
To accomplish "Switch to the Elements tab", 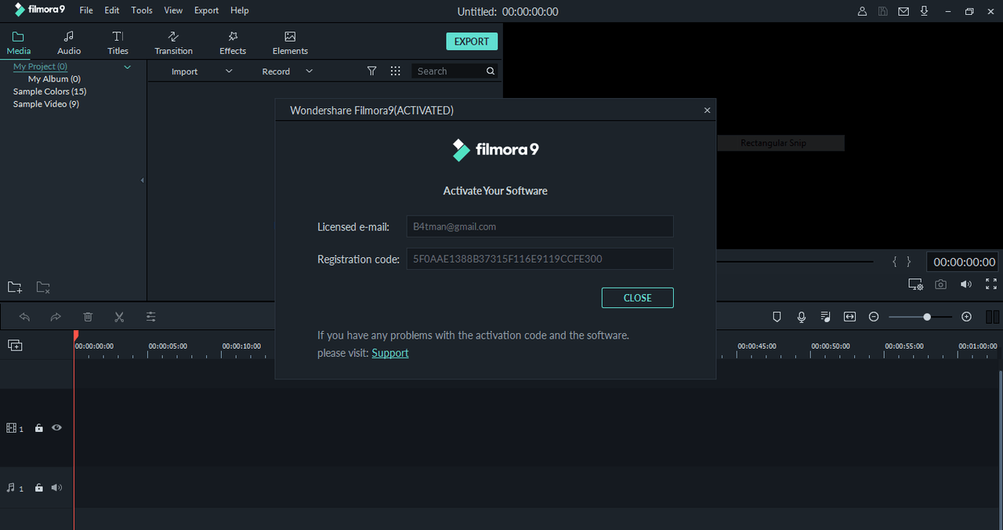I will 290,43.
